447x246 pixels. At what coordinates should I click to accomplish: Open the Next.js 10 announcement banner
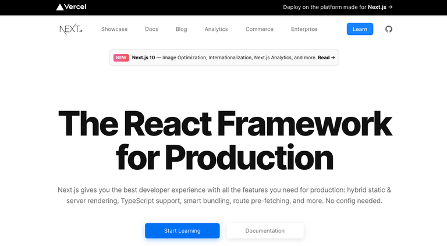coord(224,58)
